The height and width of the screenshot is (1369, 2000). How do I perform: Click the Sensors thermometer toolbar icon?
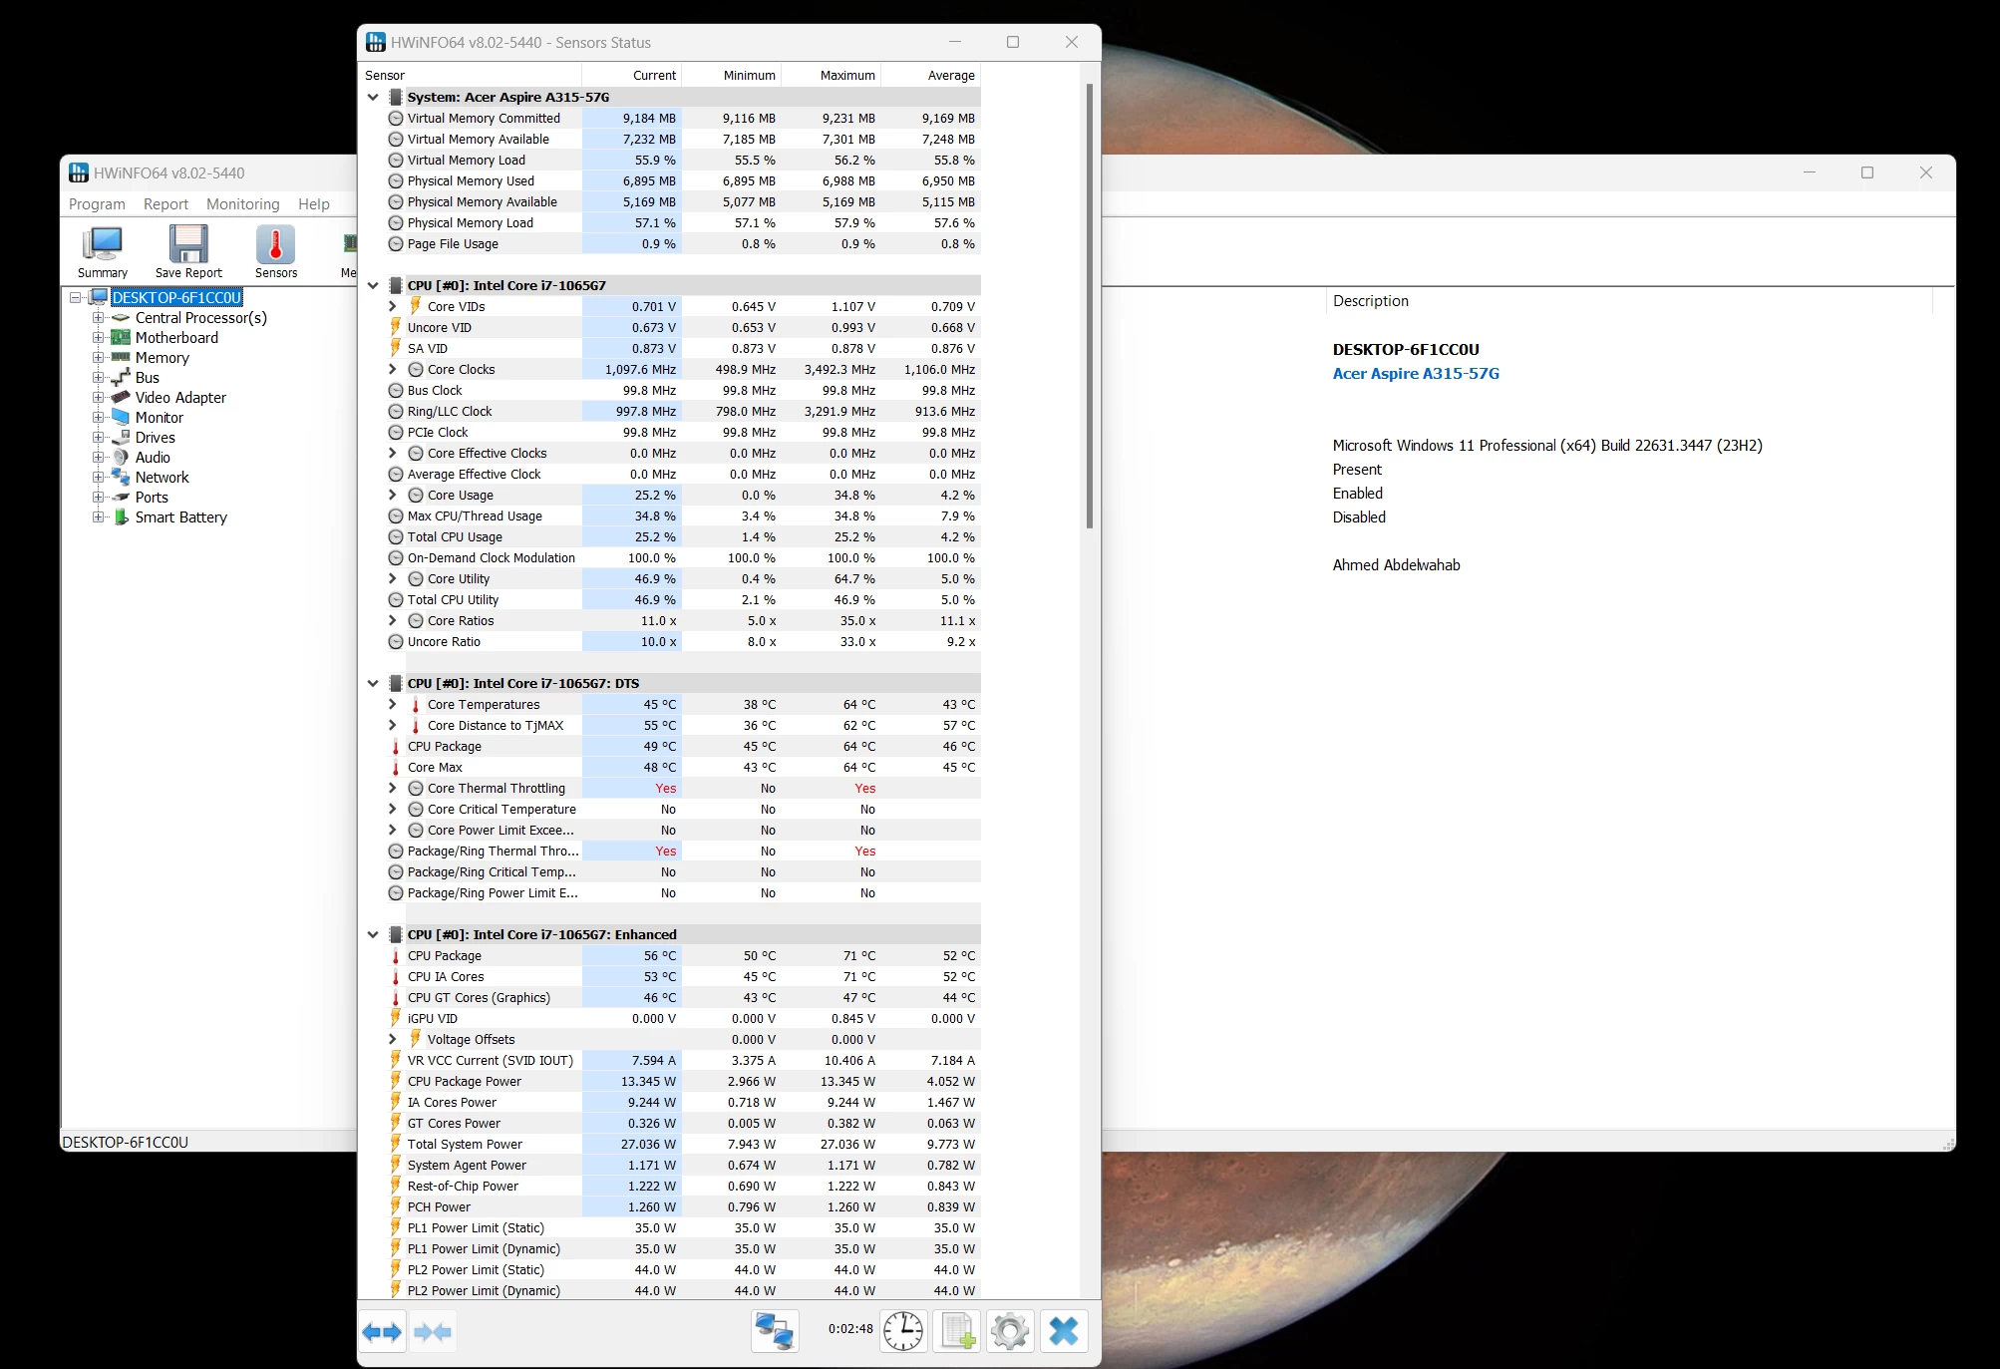276,252
